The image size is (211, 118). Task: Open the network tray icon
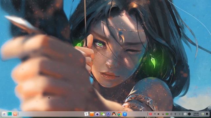[163, 114]
